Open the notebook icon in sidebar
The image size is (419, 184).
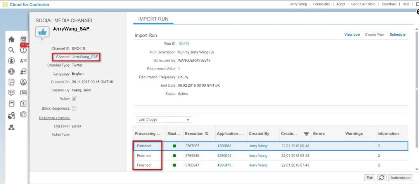point(11,103)
